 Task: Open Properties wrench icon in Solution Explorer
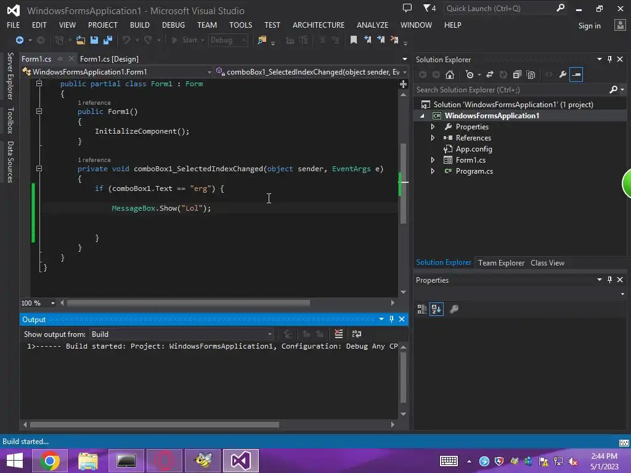[563, 75]
